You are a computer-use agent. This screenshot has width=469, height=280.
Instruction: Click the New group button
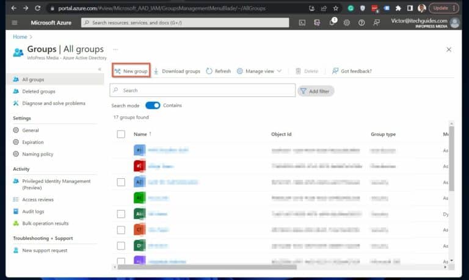pyautogui.click(x=131, y=71)
